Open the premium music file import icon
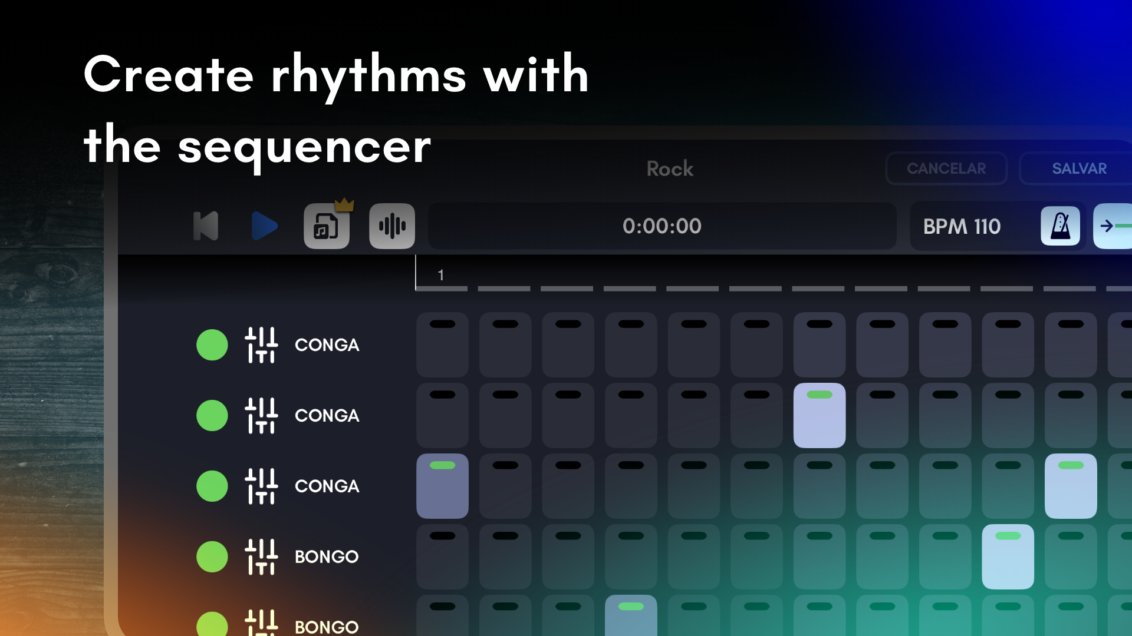This screenshot has width=1132, height=636. coord(326,226)
